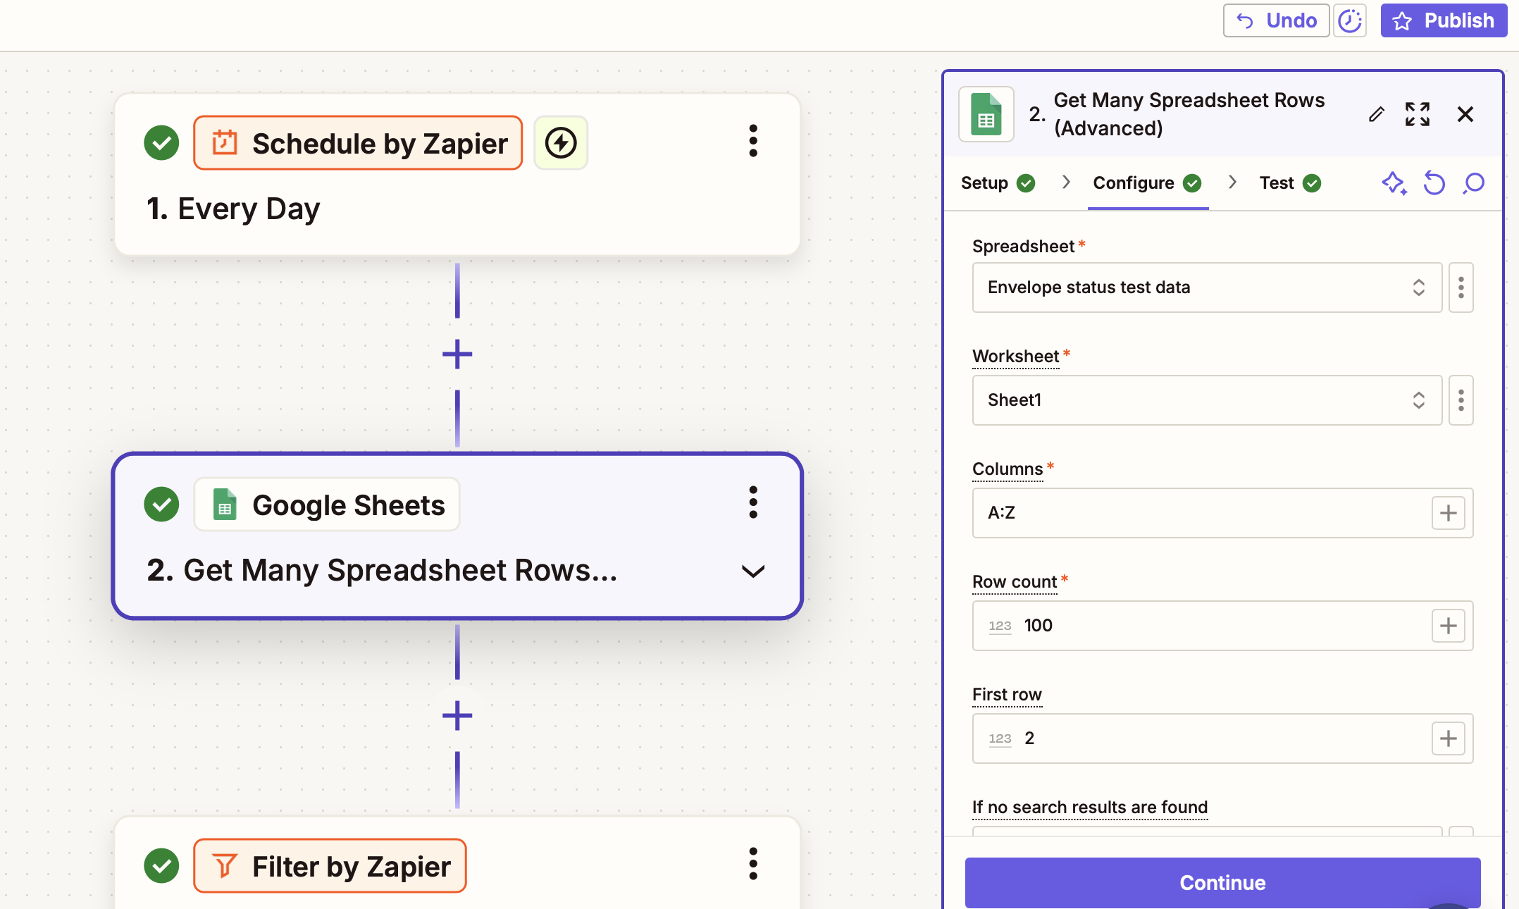Switch to the Configure tab
Screen dimensions: 1519x909
point(1147,183)
